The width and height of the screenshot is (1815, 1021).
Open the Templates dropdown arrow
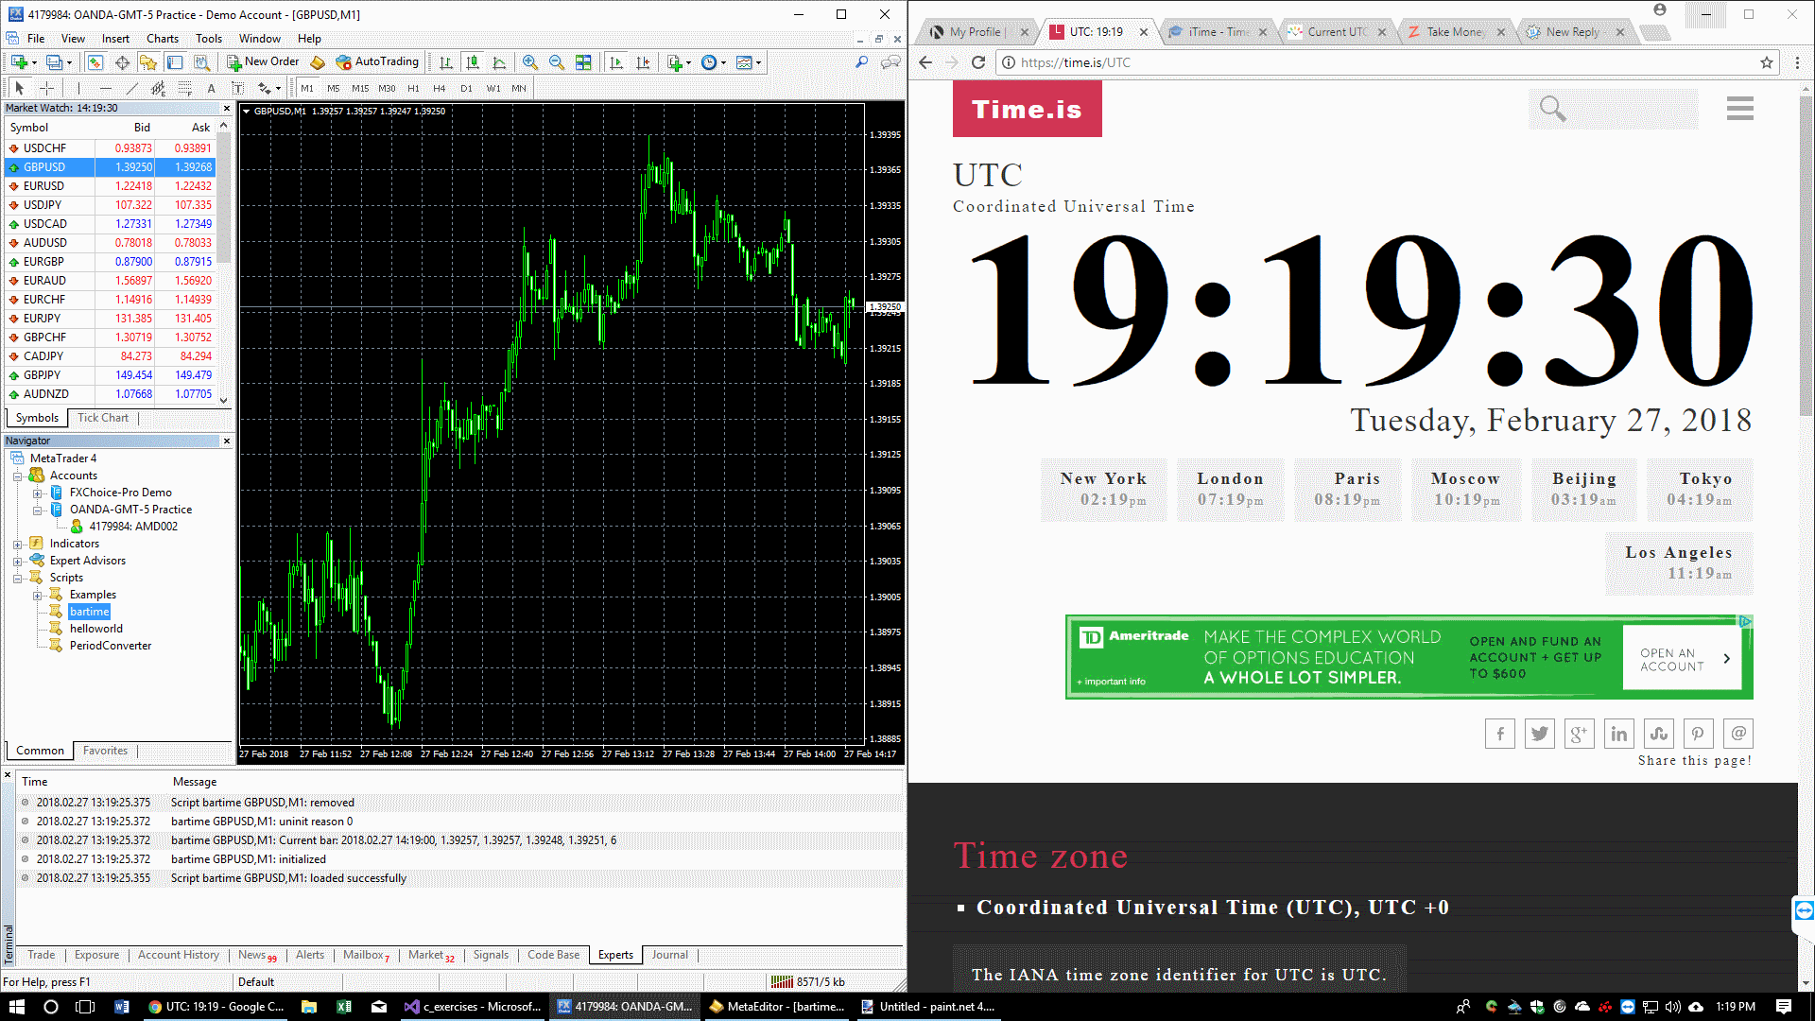758,62
